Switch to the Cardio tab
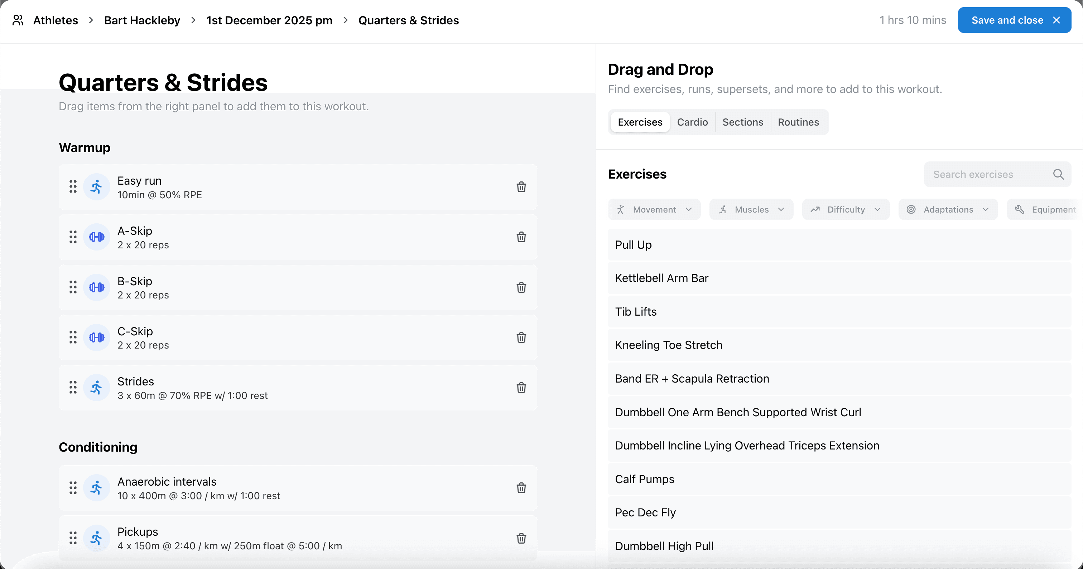The image size is (1083, 569). [x=692, y=122]
